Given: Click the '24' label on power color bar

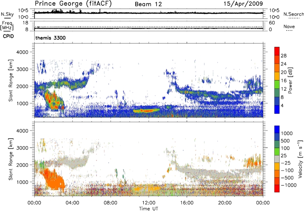Looking at the screenshot, I should click(x=283, y=64).
